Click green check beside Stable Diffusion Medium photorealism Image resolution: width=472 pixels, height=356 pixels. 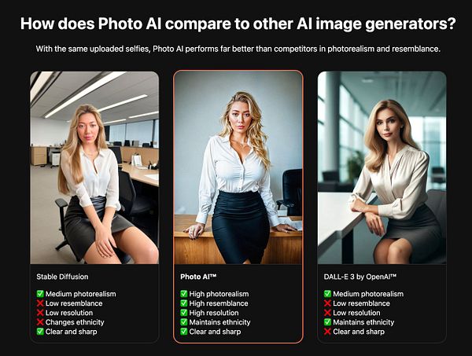[x=40, y=294]
